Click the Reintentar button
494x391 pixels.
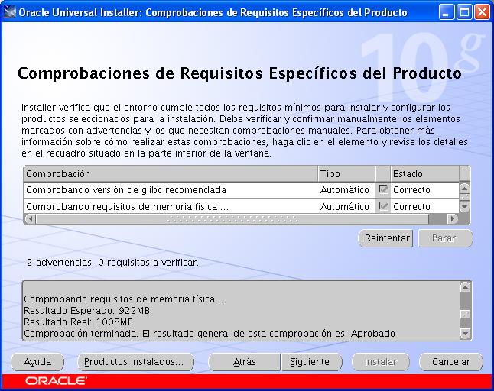click(x=385, y=238)
